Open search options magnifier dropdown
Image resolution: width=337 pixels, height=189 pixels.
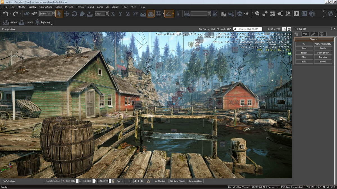(x=235, y=29)
